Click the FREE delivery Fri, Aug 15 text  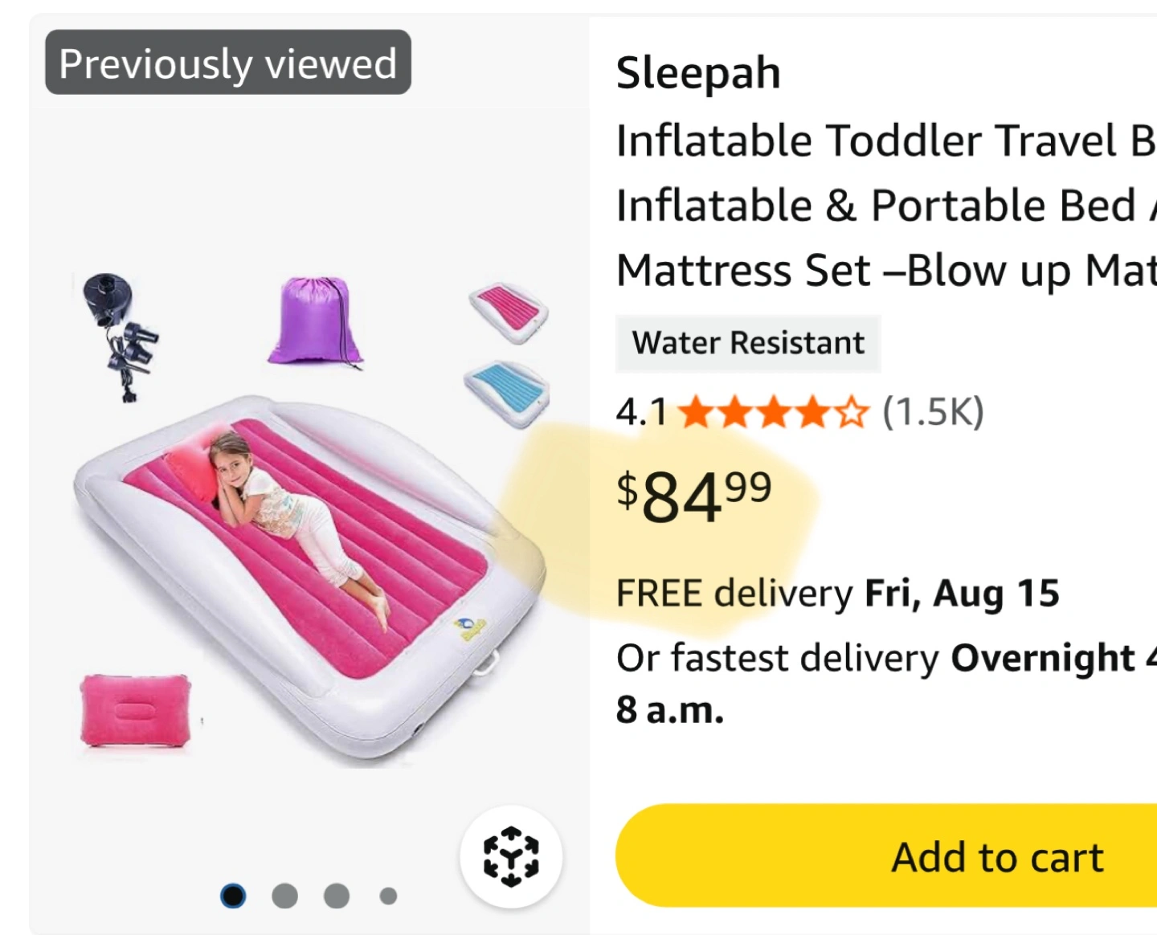pos(838,594)
